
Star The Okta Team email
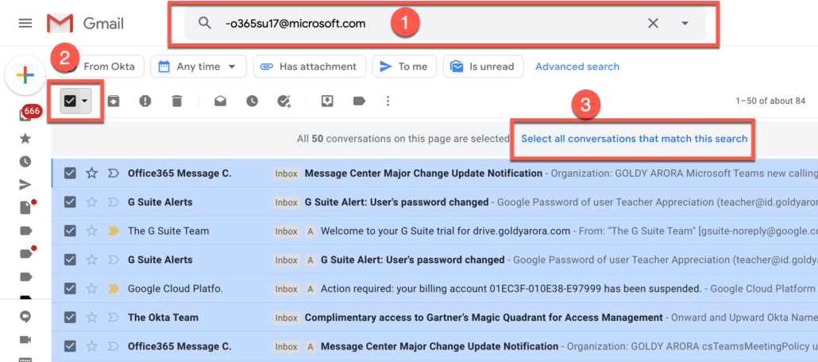92,318
